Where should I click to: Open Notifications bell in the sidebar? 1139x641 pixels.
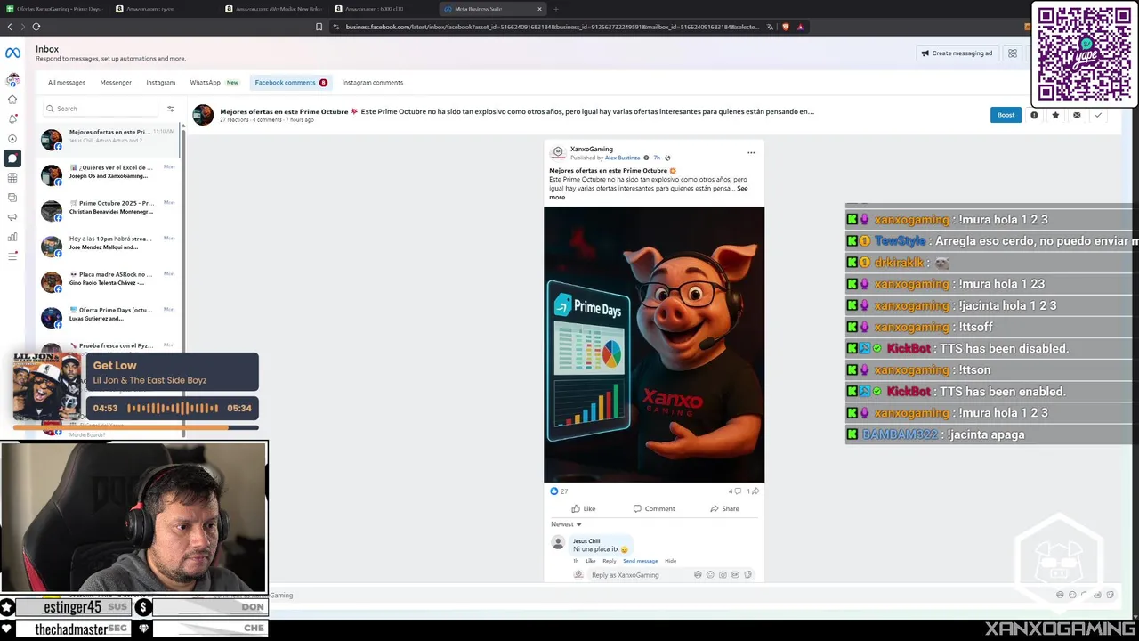tap(12, 119)
